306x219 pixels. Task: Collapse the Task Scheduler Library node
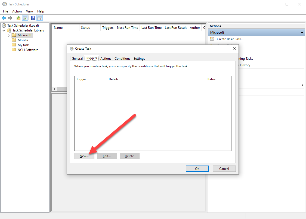4,30
